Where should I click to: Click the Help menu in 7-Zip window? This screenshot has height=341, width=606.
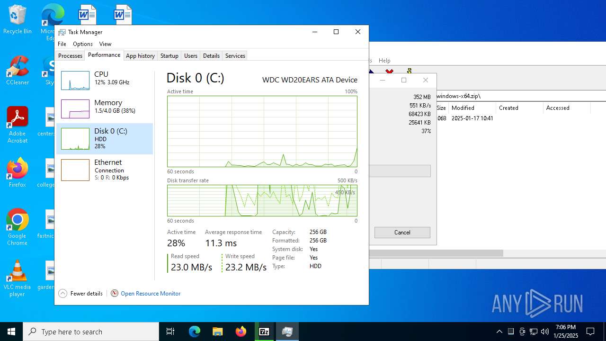pos(384,61)
